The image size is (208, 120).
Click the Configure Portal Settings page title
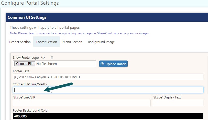click(x=30, y=3)
